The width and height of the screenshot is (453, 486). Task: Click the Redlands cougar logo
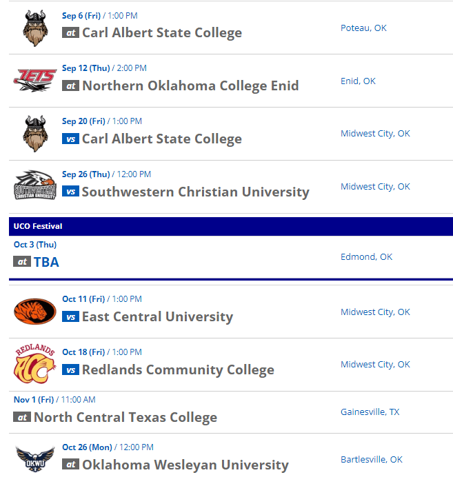(x=35, y=365)
